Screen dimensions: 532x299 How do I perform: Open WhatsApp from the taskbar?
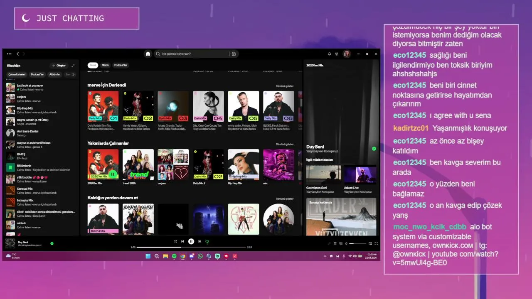tap(200, 256)
